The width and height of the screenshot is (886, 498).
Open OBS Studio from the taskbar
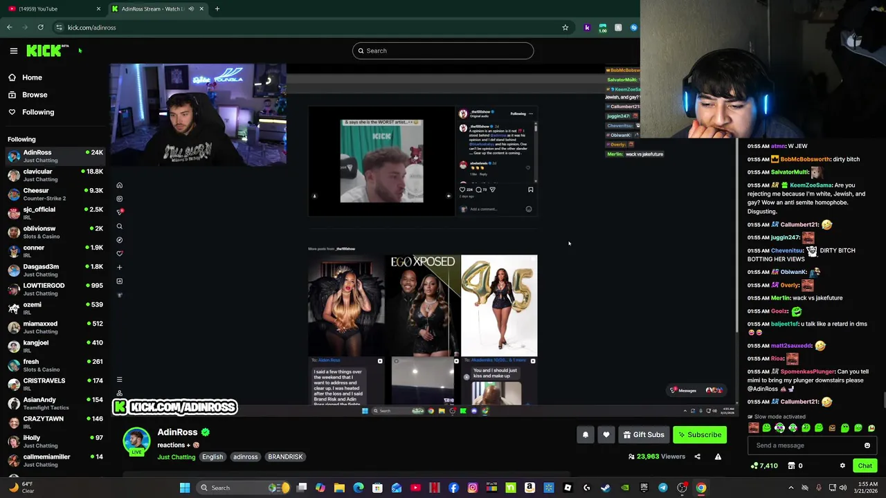pos(682,488)
